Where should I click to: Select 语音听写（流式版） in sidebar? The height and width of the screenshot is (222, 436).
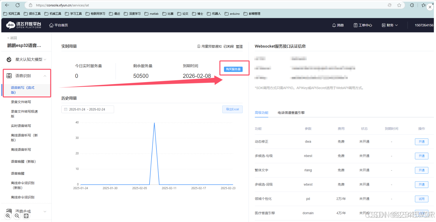23,90
